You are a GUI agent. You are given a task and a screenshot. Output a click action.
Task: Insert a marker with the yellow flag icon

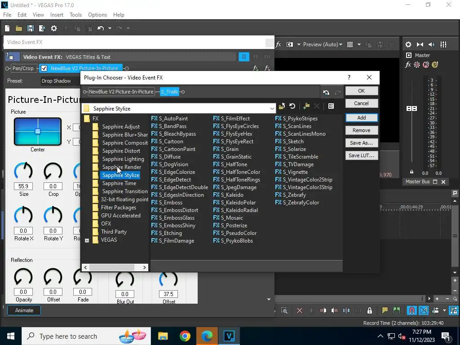(x=385, y=310)
